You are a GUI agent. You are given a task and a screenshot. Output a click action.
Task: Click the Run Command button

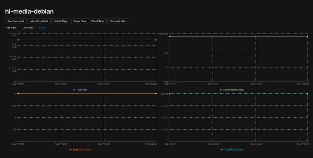pyautogui.click(x=16, y=21)
